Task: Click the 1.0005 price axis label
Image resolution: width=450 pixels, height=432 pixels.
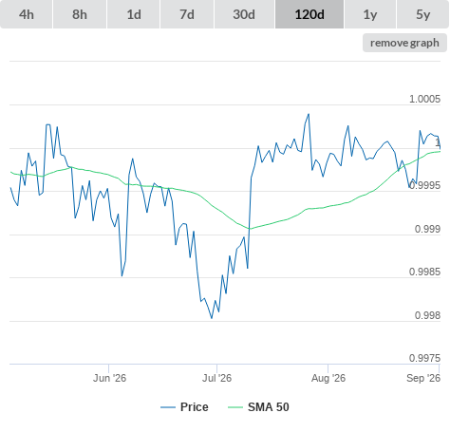Action: coord(424,99)
